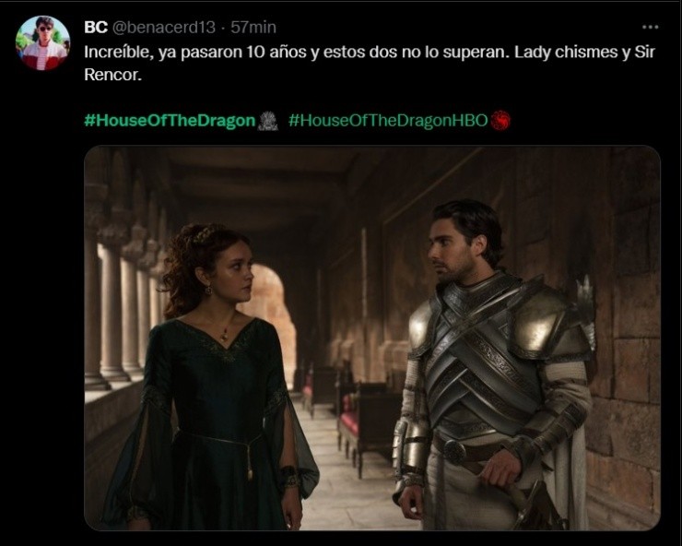682x546 pixels.
Task: Expand the attached House of the Dragon photo
Action: (372, 338)
